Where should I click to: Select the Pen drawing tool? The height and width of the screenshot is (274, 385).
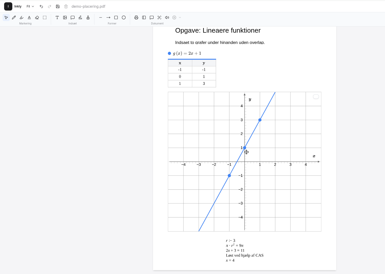click(x=14, y=17)
